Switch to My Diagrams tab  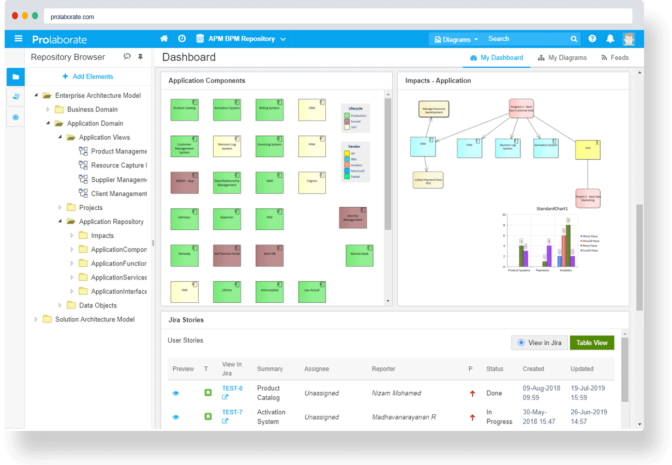[562, 58]
